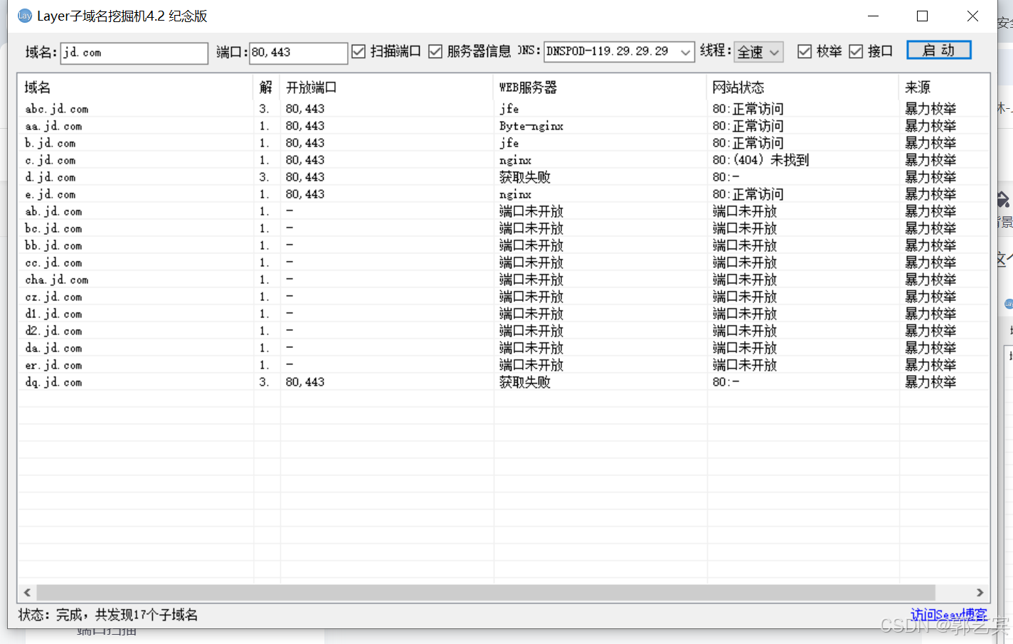Image resolution: width=1013 pixels, height=644 pixels.
Task: Open the 访问Seay博客 link
Action: point(948,615)
